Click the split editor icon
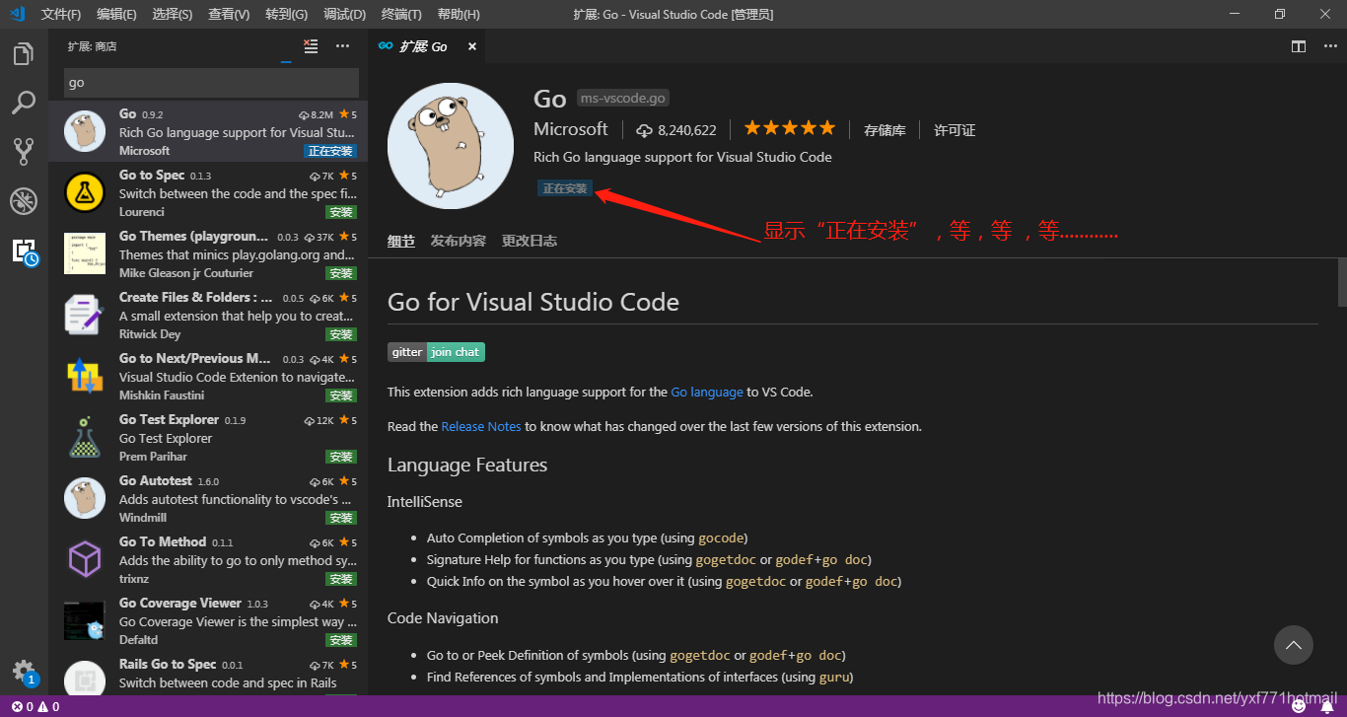This screenshot has height=717, width=1347. pyautogui.click(x=1299, y=46)
